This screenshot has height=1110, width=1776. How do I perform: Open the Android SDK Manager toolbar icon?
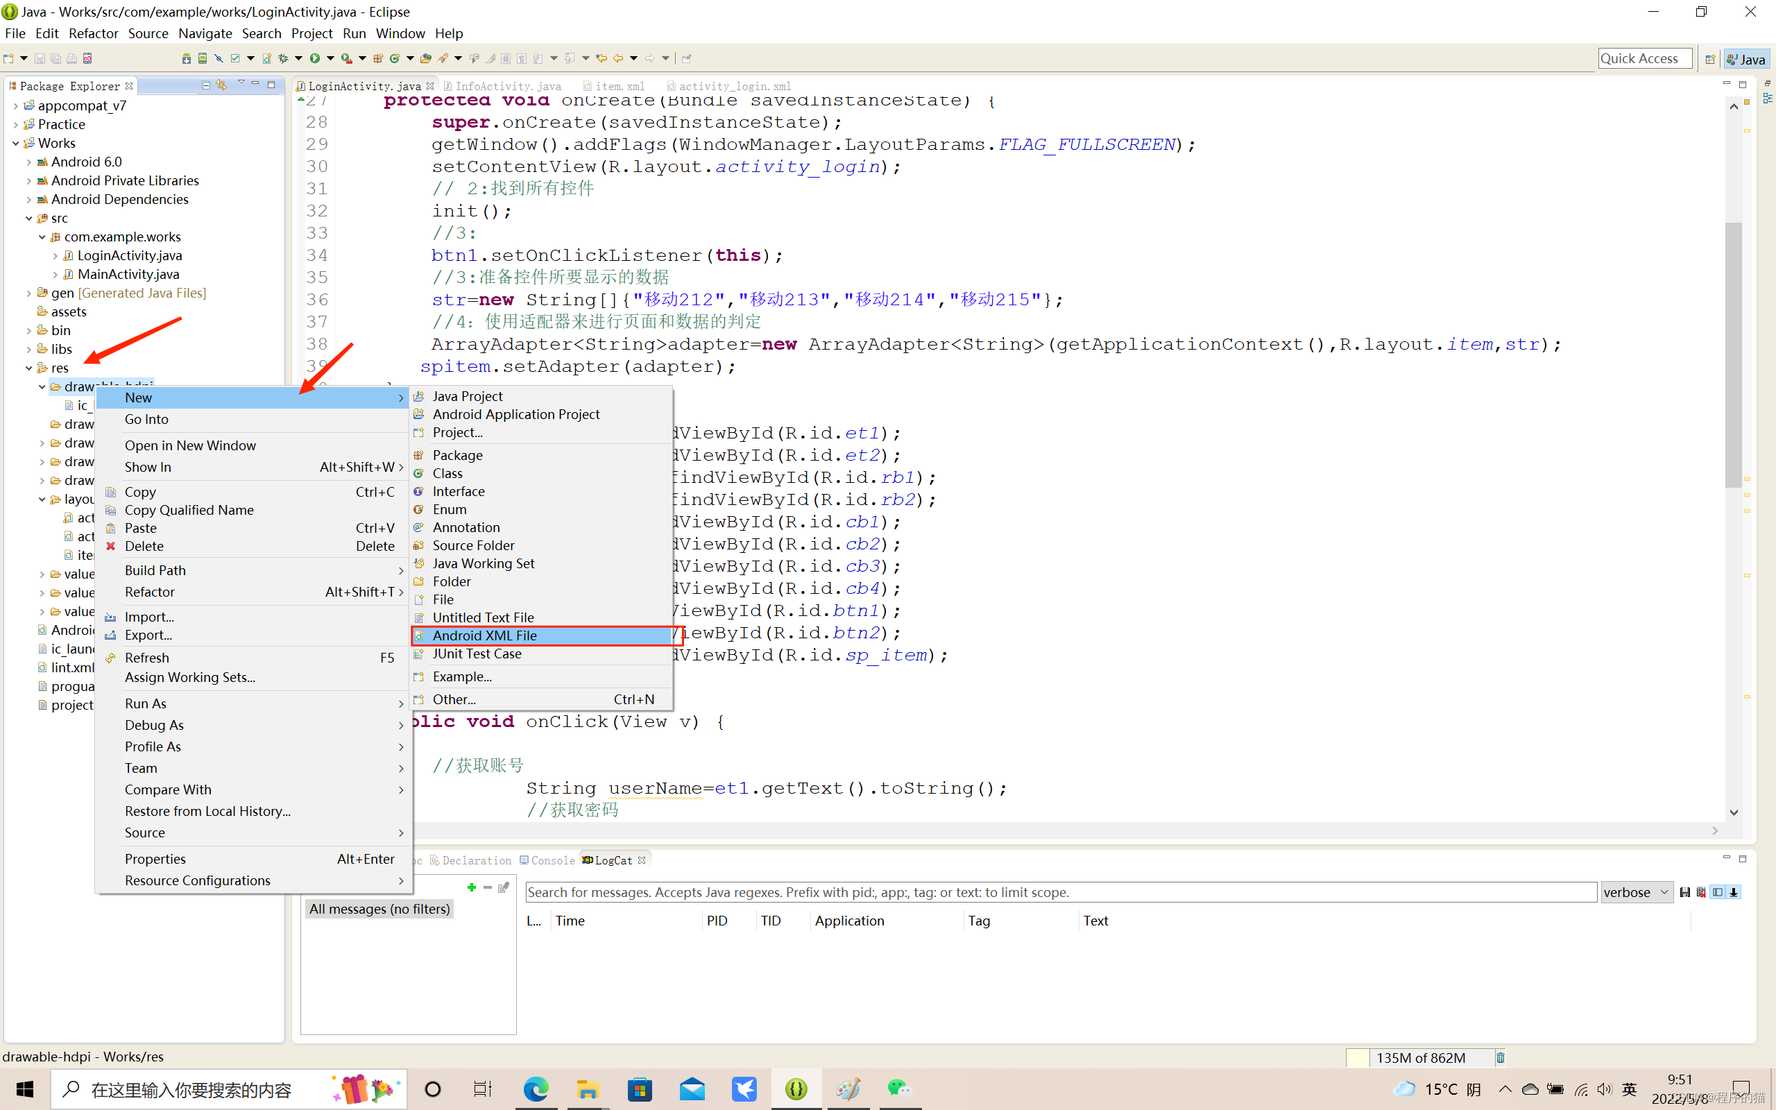(187, 58)
